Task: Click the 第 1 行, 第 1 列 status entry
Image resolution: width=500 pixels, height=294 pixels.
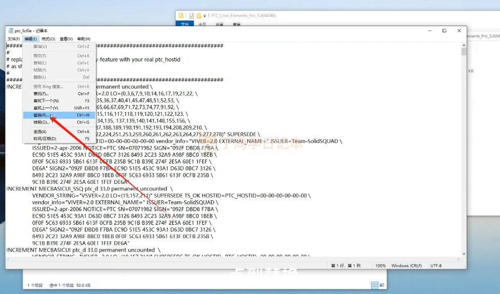Action: click(346, 266)
